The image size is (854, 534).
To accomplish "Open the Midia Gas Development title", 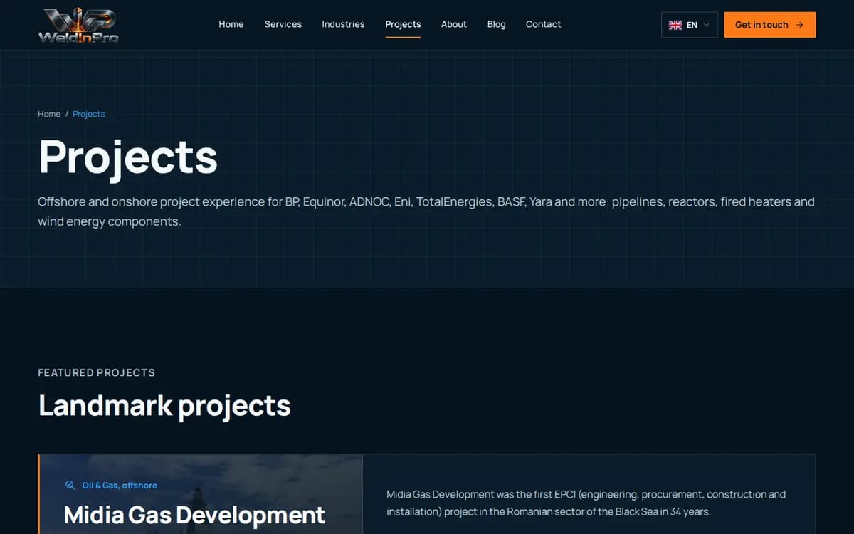I will coord(194,514).
